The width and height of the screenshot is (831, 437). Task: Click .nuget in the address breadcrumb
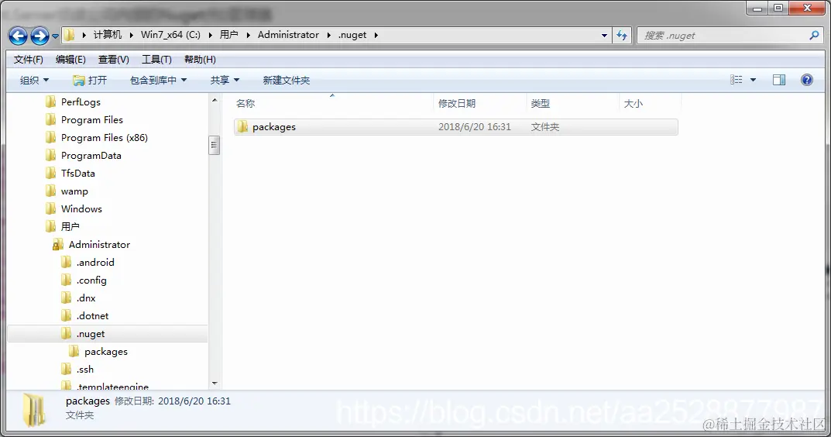[x=352, y=35]
